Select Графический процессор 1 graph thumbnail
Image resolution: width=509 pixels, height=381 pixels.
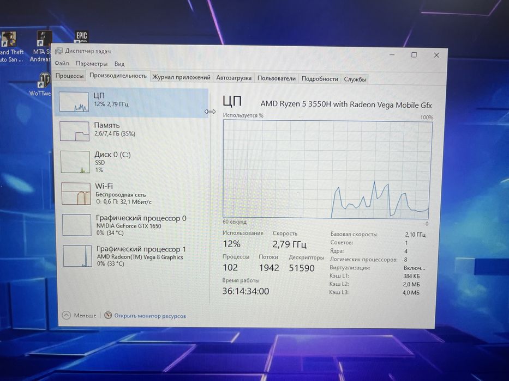[x=77, y=256]
